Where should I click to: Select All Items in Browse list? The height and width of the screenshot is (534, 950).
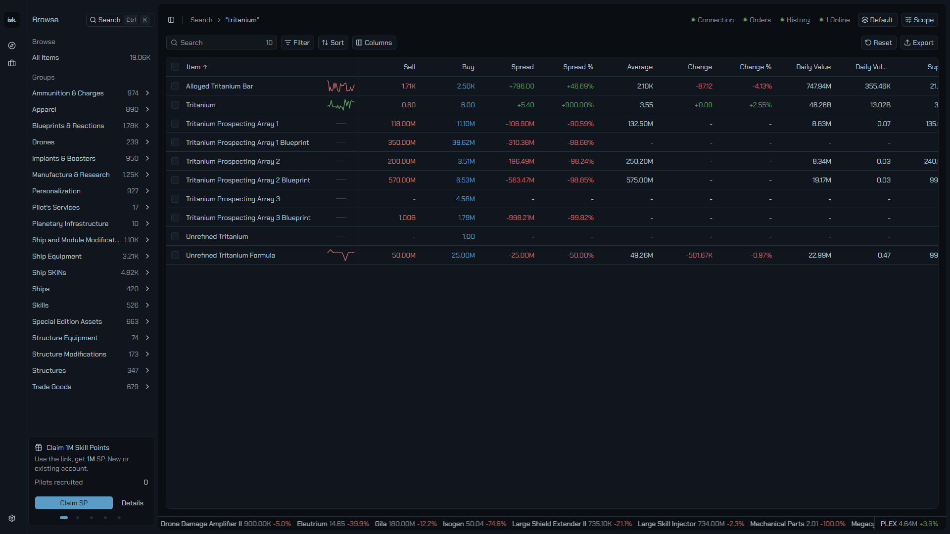[91, 57]
